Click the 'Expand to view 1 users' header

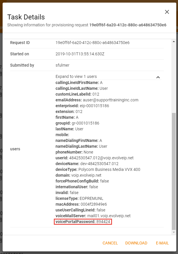pyautogui.click(x=76, y=77)
